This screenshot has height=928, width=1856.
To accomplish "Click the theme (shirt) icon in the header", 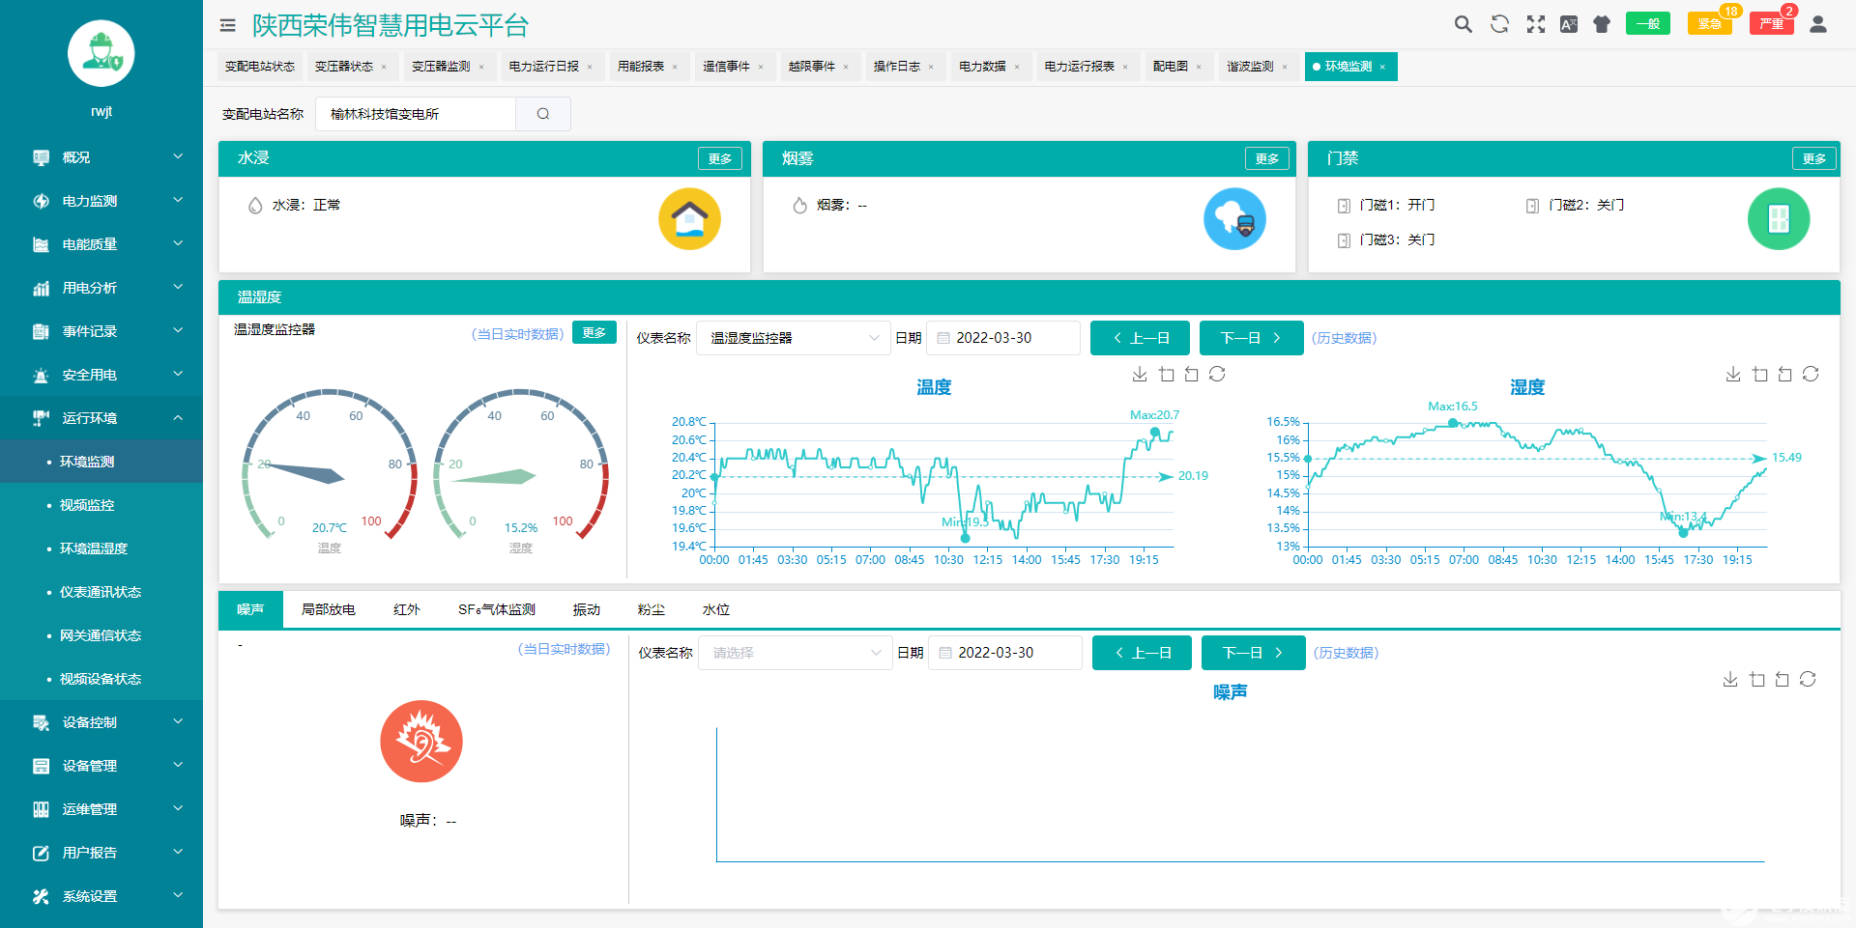I will coord(1601,24).
